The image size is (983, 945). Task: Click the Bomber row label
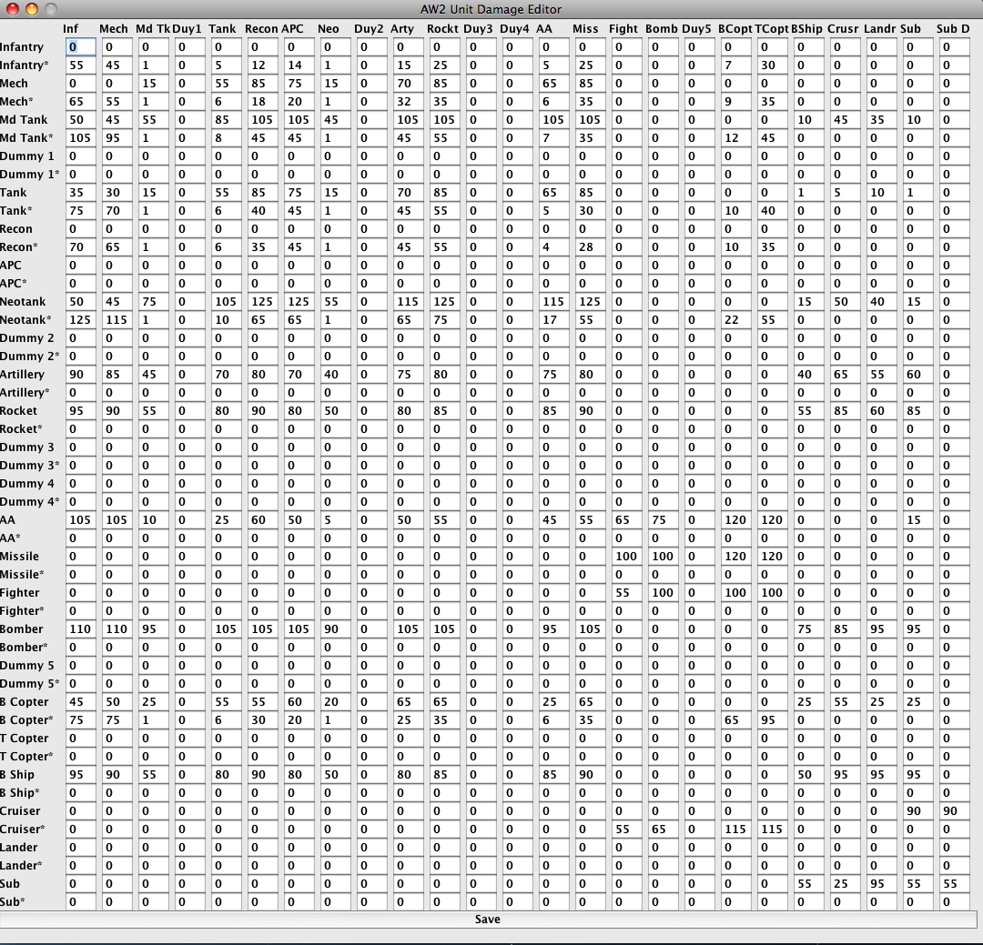[x=21, y=628]
